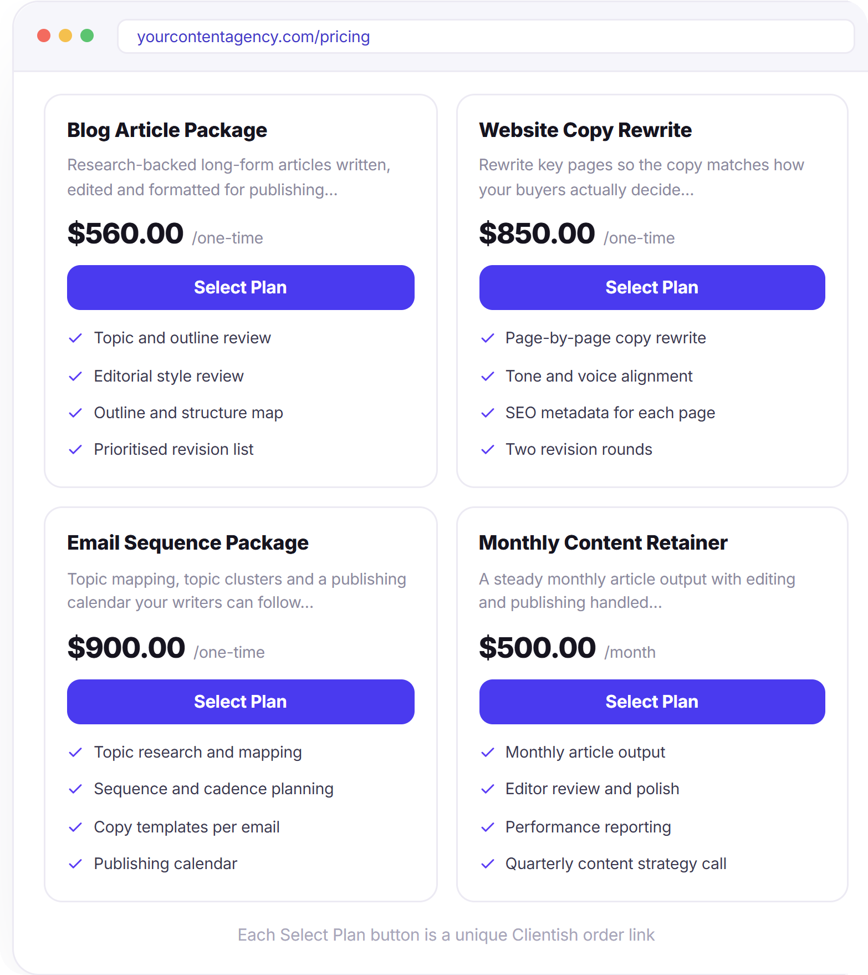
Task: Click the checkmark beside Topic and outline review
Action: (75, 338)
